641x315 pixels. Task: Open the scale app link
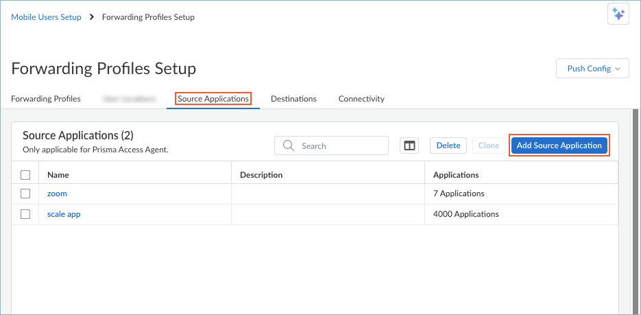[x=64, y=214]
